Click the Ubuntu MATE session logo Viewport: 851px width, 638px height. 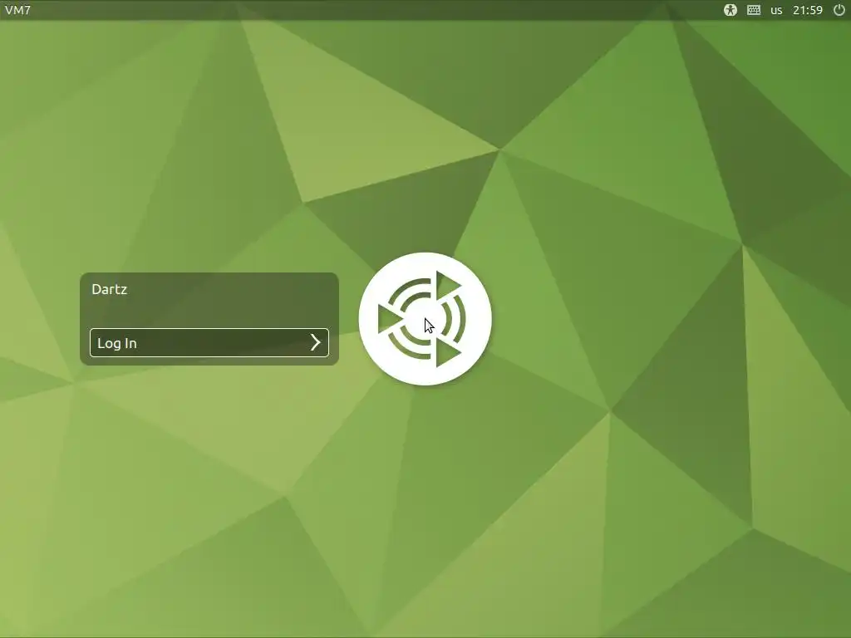tap(425, 319)
